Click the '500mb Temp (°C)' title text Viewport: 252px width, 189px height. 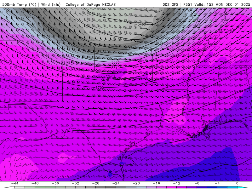pyautogui.click(x=19, y=4)
